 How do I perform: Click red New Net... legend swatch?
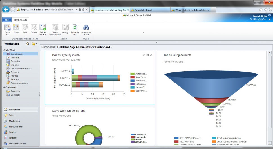[x=132, y=77]
